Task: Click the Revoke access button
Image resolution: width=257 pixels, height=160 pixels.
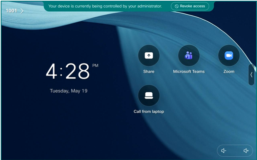Action: (x=190, y=6)
